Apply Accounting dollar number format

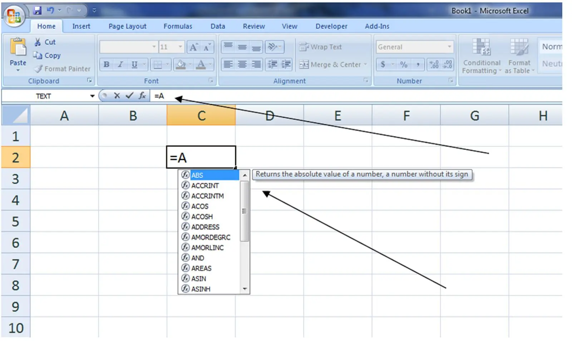click(383, 64)
